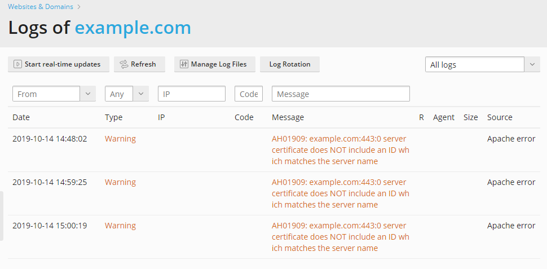Click the Refresh arrows icon
Viewport: 547px width, 269px height.
click(x=123, y=64)
